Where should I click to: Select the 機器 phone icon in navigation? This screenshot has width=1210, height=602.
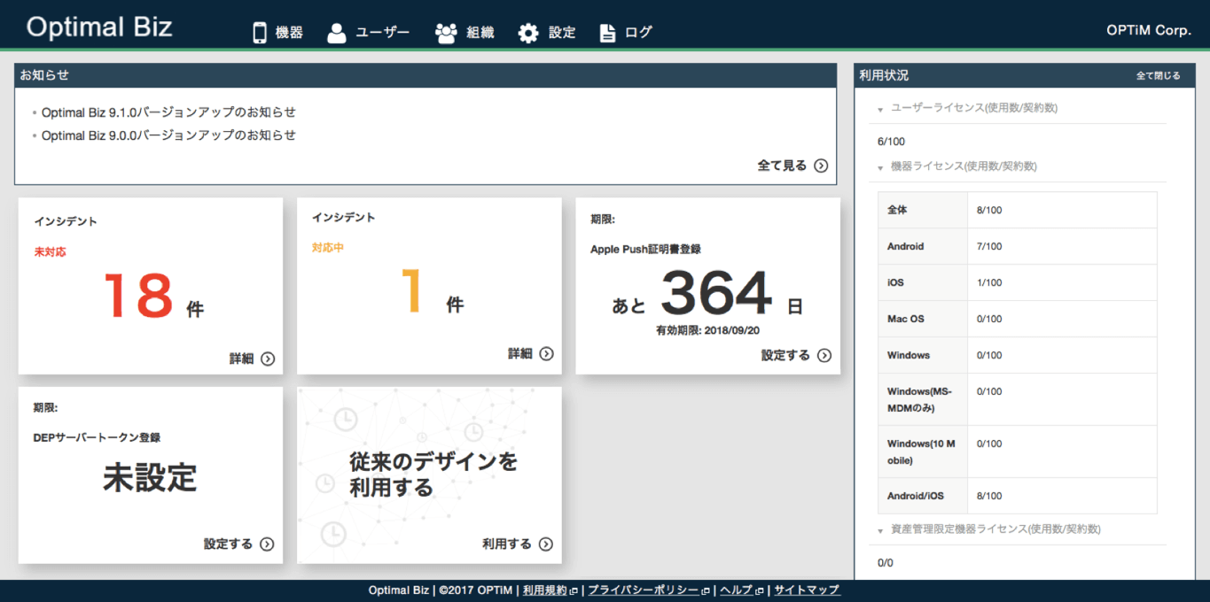pos(258,32)
